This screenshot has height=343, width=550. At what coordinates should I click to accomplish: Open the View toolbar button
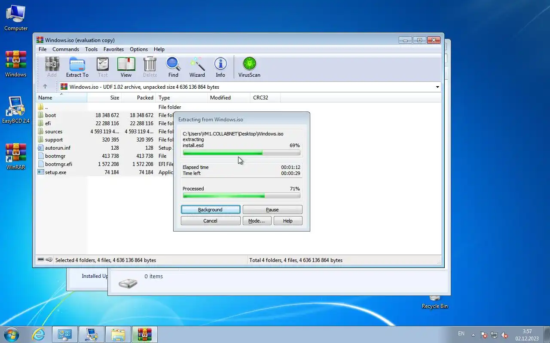126,67
